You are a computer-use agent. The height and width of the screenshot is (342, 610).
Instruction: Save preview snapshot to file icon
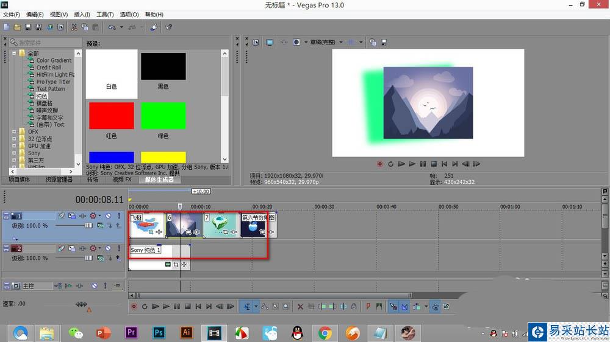[384, 43]
